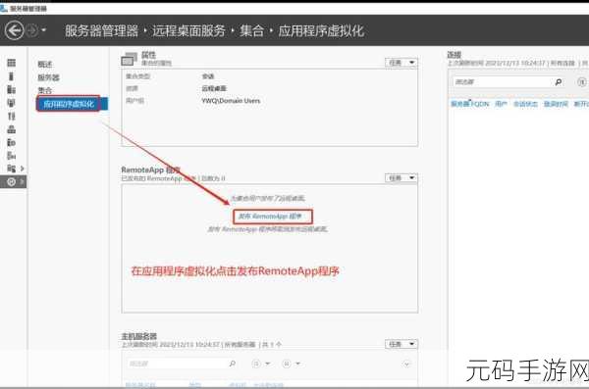589x389 pixels.
Task: Click the save query icon in 主机服务器
Action: point(287,364)
